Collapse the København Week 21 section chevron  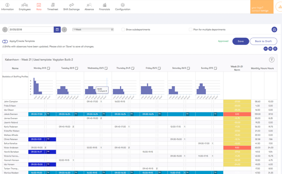[x=272, y=59]
